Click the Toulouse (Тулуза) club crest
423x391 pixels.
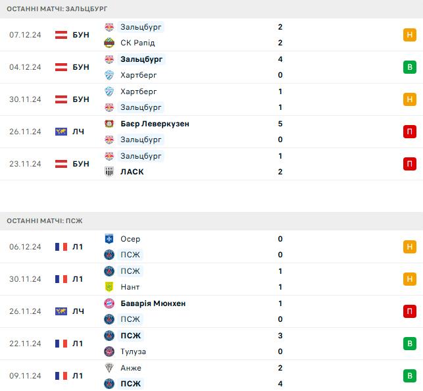coord(109,352)
